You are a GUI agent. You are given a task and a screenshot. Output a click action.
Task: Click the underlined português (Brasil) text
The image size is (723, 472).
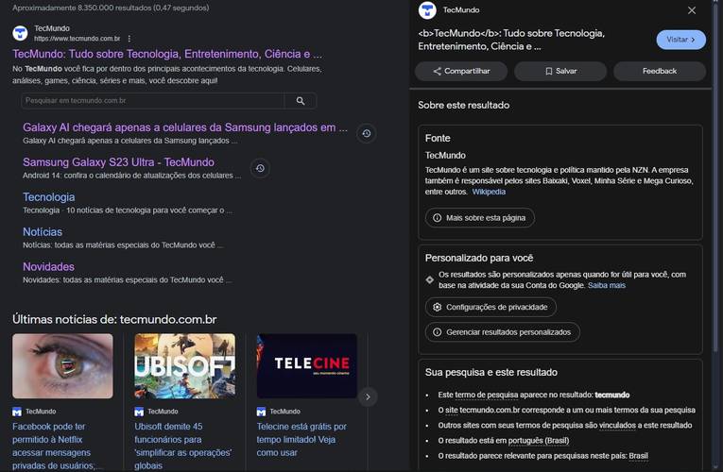pyautogui.click(x=539, y=441)
